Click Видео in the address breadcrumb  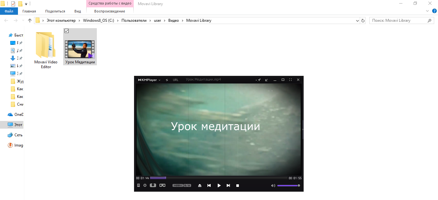tap(173, 20)
